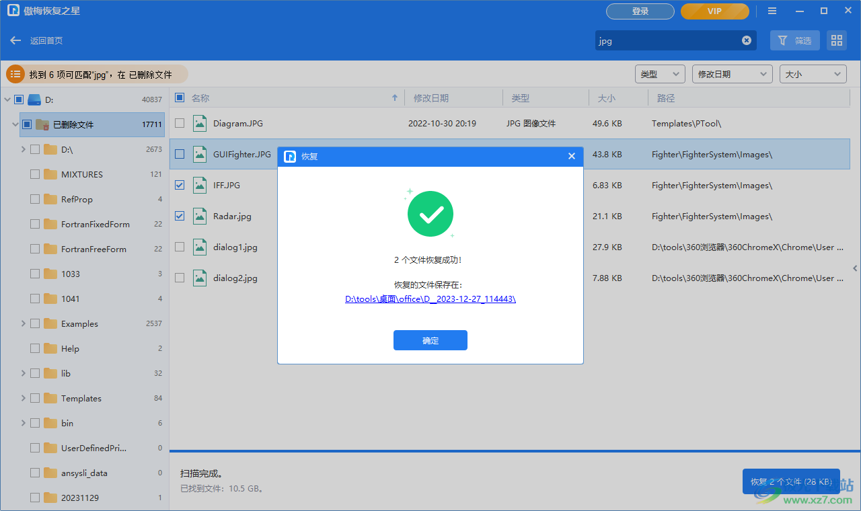Open the 类型 filter dropdown

[660, 74]
